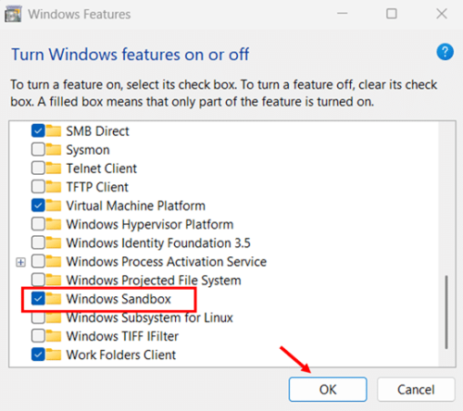Enable Windows Subsystem for Linux checkbox
The width and height of the screenshot is (463, 411).
pyautogui.click(x=38, y=318)
